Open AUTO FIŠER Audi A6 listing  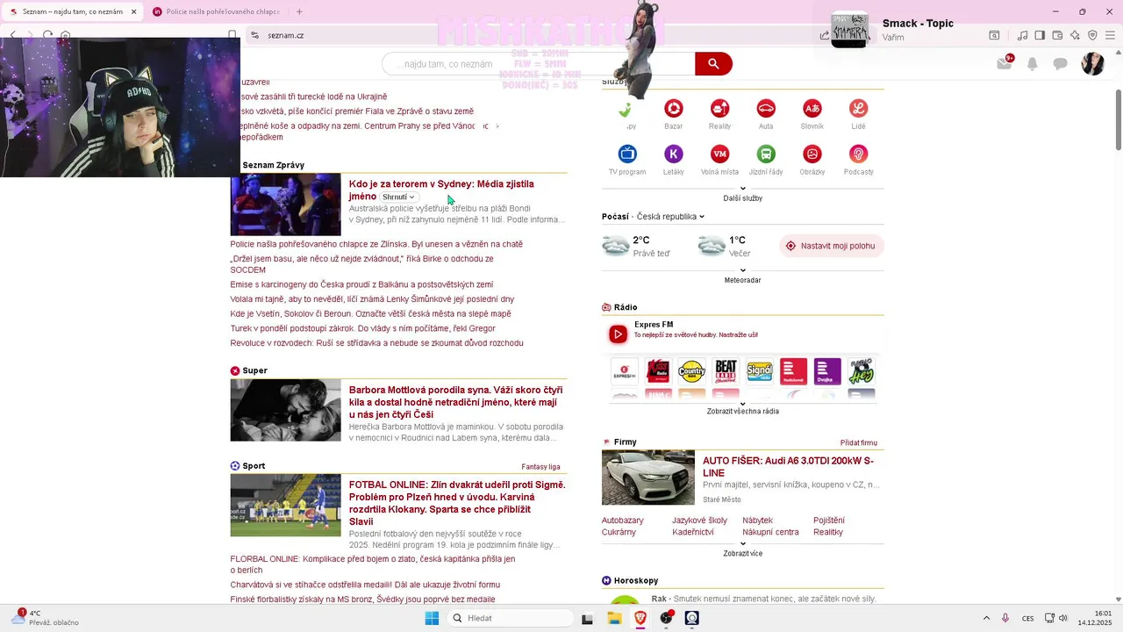(788, 466)
